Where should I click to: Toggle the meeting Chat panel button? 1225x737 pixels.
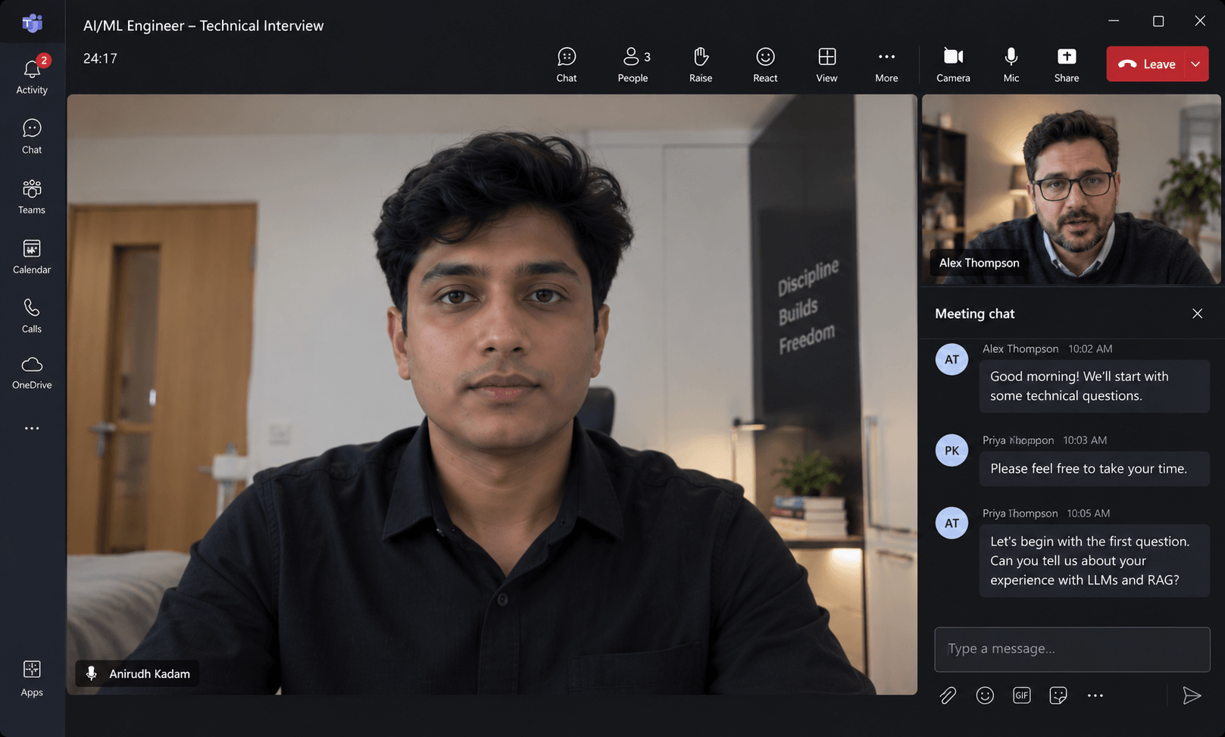pyautogui.click(x=567, y=64)
